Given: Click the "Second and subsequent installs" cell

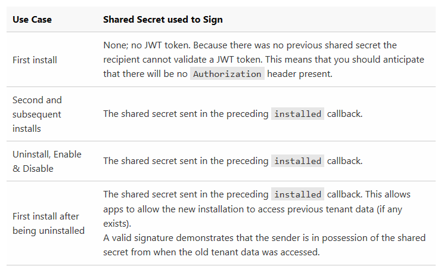Looking at the screenshot, I should (x=37, y=114).
